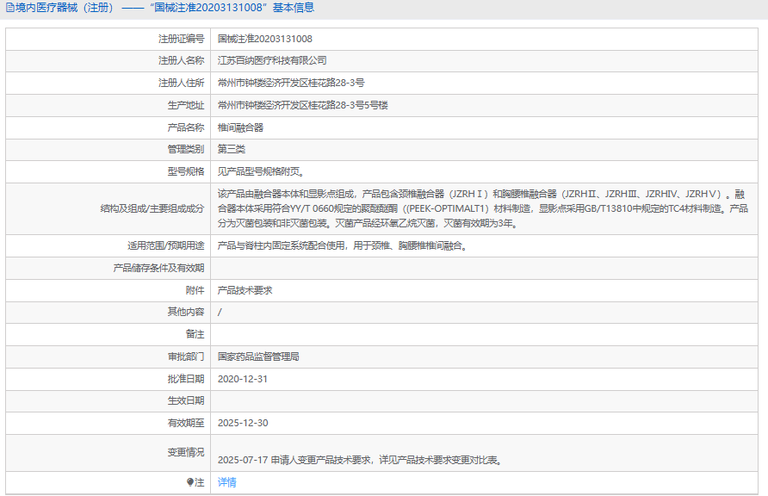Click the 产品名称 field label

pos(186,127)
